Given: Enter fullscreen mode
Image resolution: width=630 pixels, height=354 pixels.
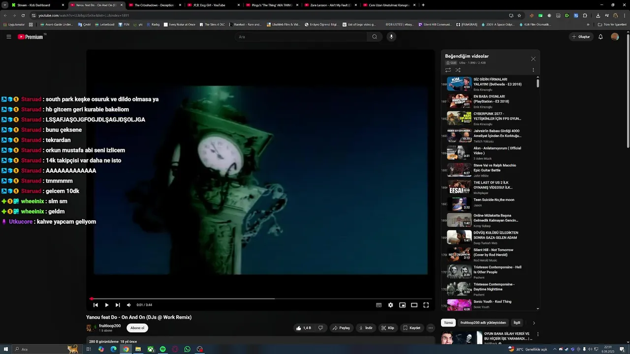Looking at the screenshot, I should 426,305.
